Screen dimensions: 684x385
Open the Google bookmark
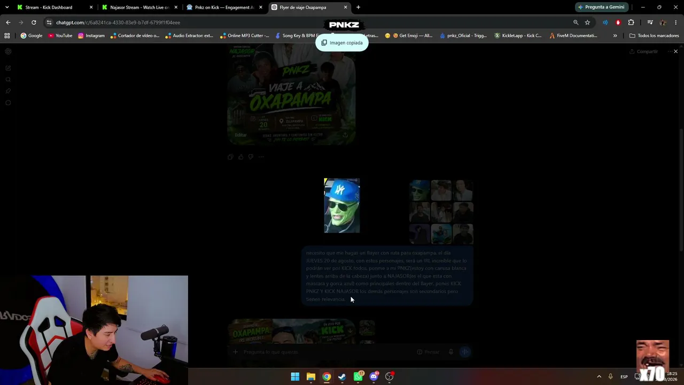32,36
